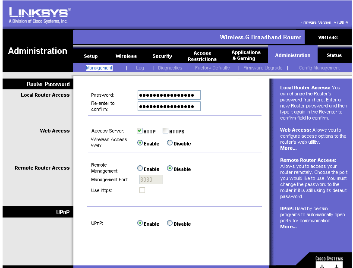This screenshot has height=268, width=353.
Task: Open the Status tab
Action: pyautogui.click(x=334, y=55)
